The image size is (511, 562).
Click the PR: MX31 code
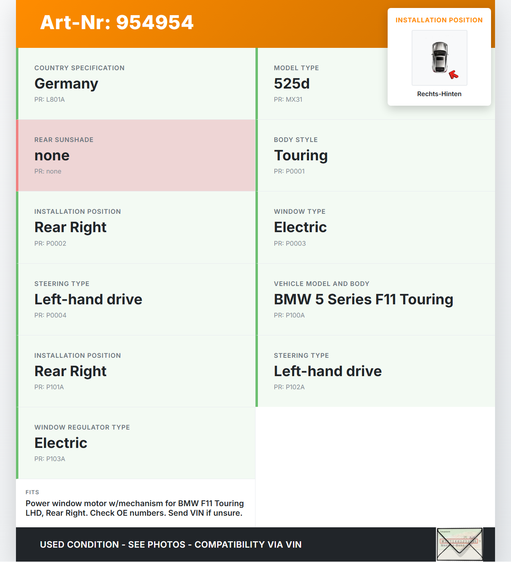pyautogui.click(x=288, y=99)
